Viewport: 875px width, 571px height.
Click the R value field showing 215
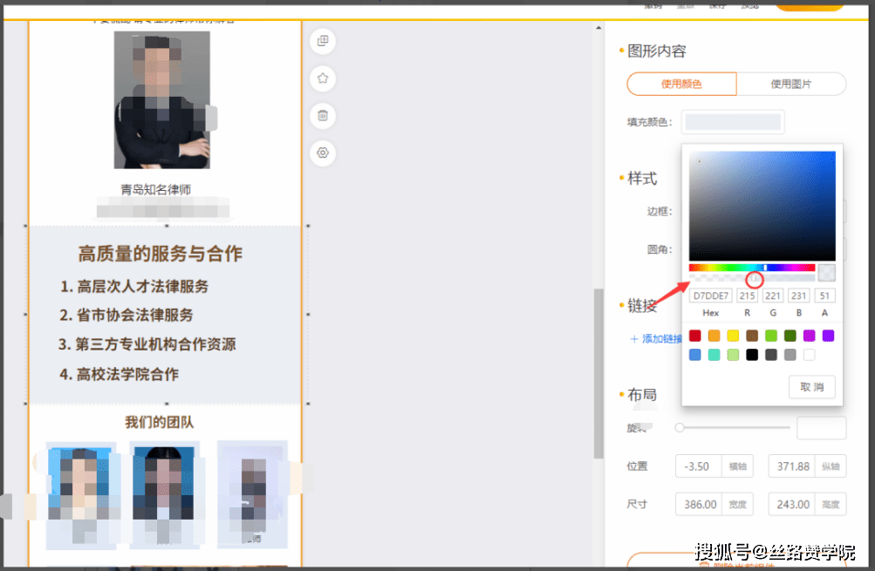point(748,296)
